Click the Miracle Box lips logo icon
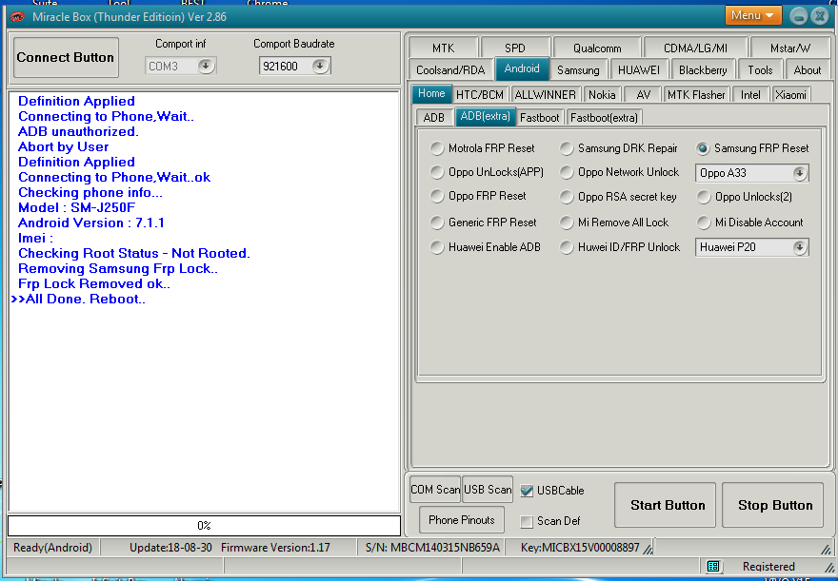Screen dimensions: 838x581 tap(17, 16)
